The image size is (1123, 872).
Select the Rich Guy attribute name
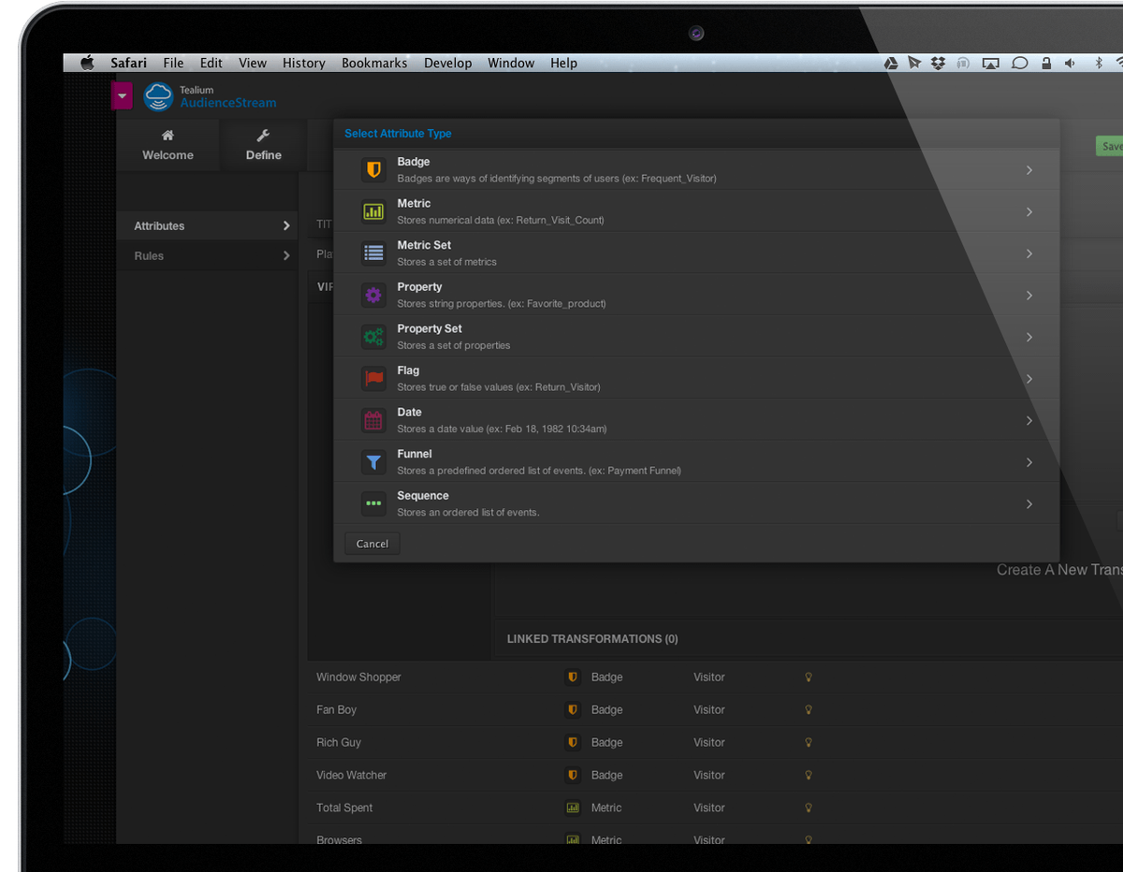point(339,743)
